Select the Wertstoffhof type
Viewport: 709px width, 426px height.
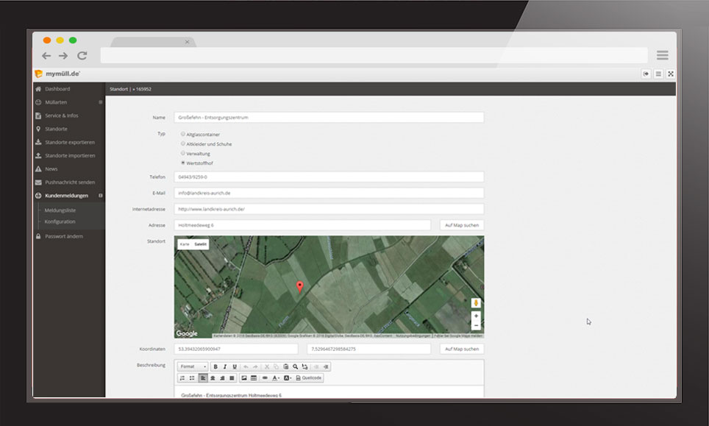(182, 163)
